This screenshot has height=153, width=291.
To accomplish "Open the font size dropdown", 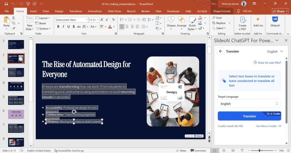I will tap(98, 20).
